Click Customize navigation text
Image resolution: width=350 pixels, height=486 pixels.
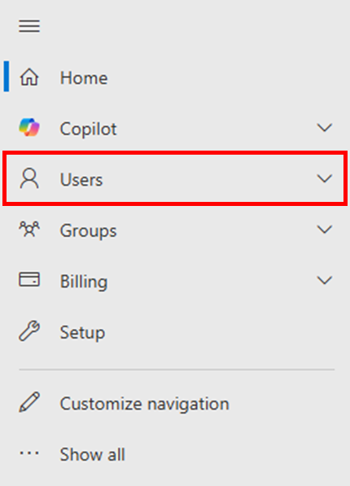point(144,404)
